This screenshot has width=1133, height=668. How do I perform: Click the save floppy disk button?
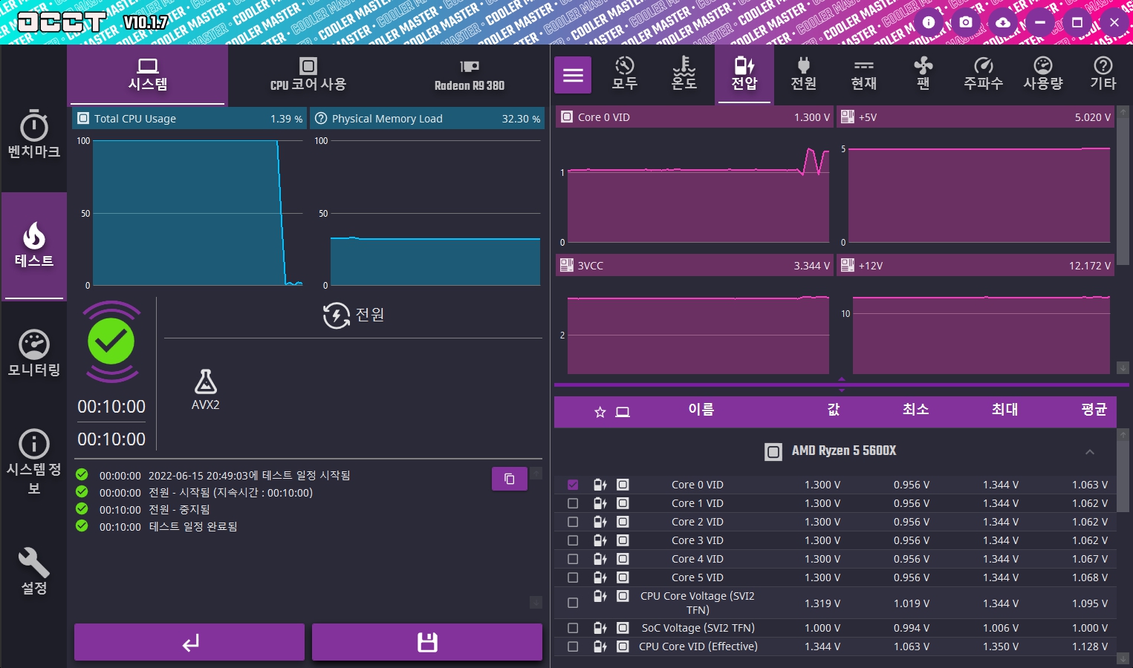pyautogui.click(x=427, y=642)
